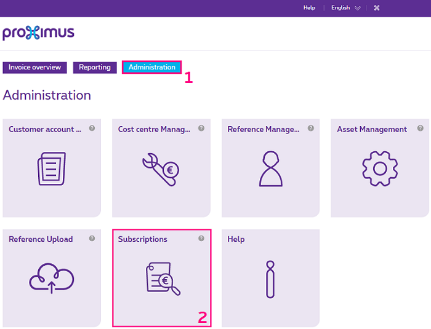Show help tooltip for Cost centre Management
Screen dimensions: 431x329
pyautogui.click(x=201, y=129)
